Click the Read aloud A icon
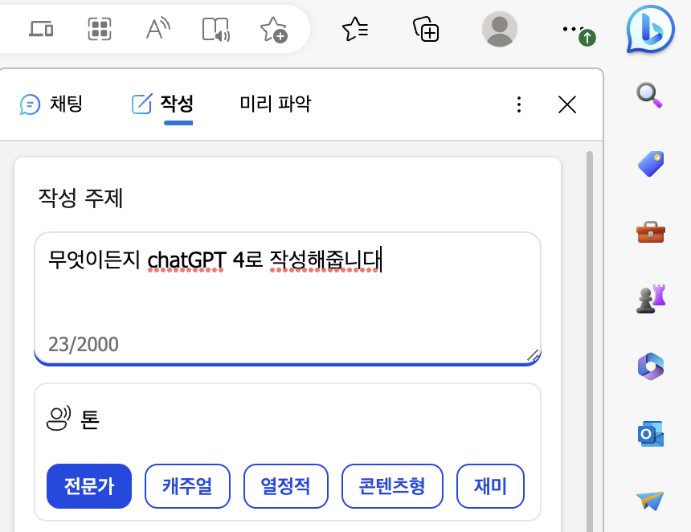This screenshot has height=532, width=691. click(157, 29)
